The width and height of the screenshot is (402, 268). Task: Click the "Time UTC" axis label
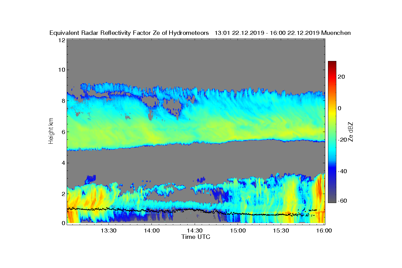[x=196, y=237]
